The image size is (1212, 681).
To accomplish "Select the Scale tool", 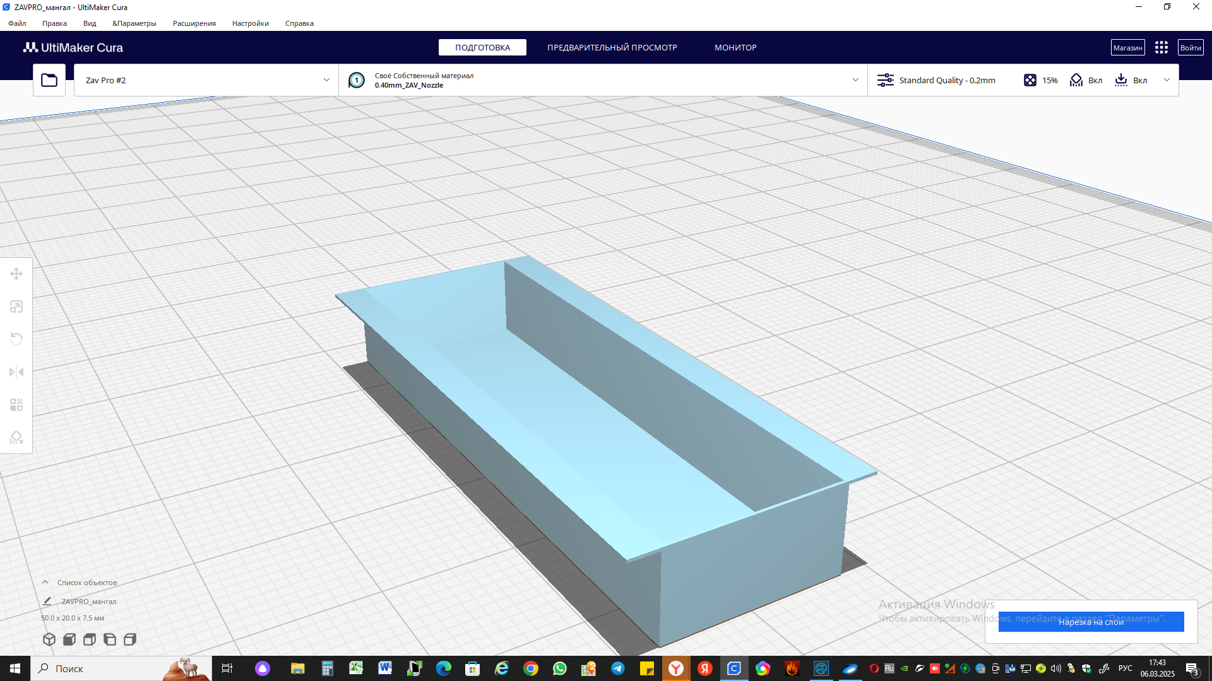I will (16, 306).
